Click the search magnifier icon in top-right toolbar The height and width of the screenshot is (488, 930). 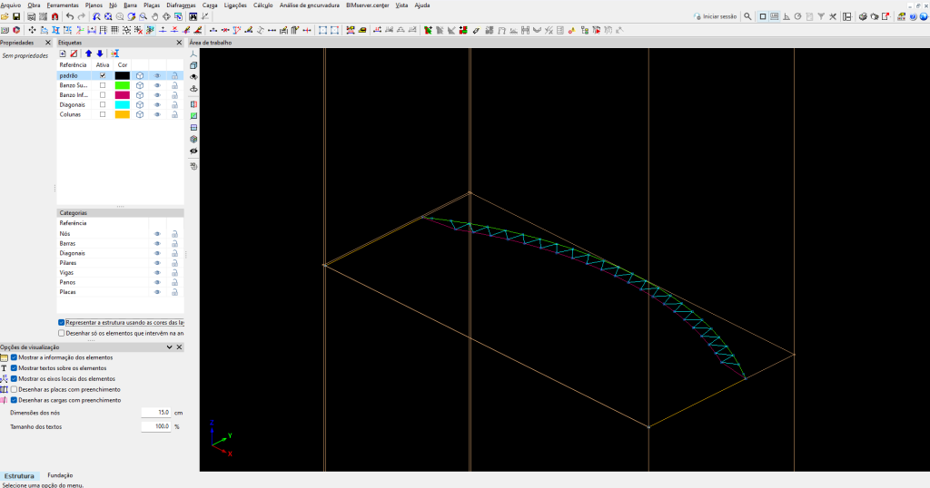pos(747,16)
